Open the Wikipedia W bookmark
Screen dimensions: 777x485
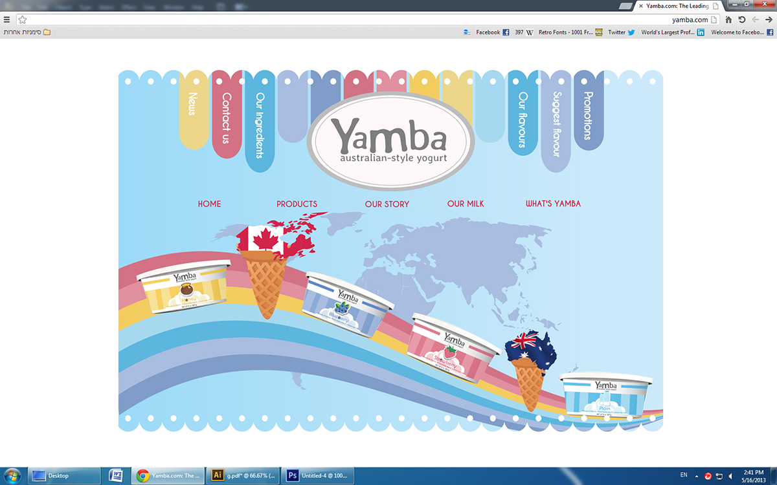pyautogui.click(x=530, y=32)
